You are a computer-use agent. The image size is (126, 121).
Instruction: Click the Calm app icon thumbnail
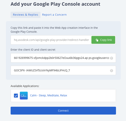[x=24, y=95]
